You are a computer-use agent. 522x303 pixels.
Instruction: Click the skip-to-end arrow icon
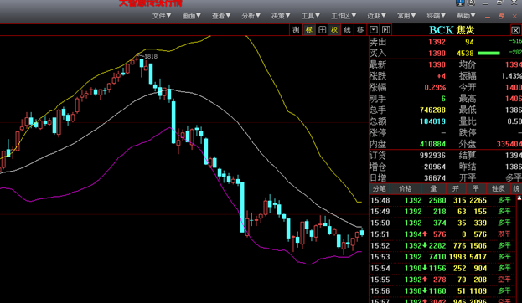[x=385, y=30]
